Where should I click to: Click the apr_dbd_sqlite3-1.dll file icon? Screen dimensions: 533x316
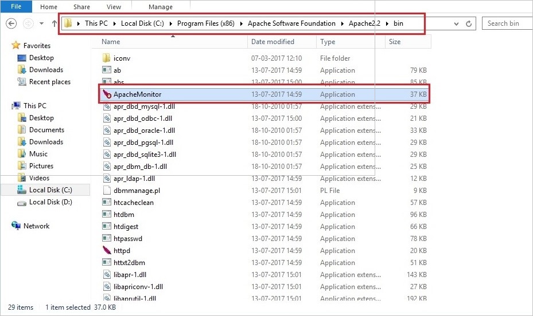(107, 154)
